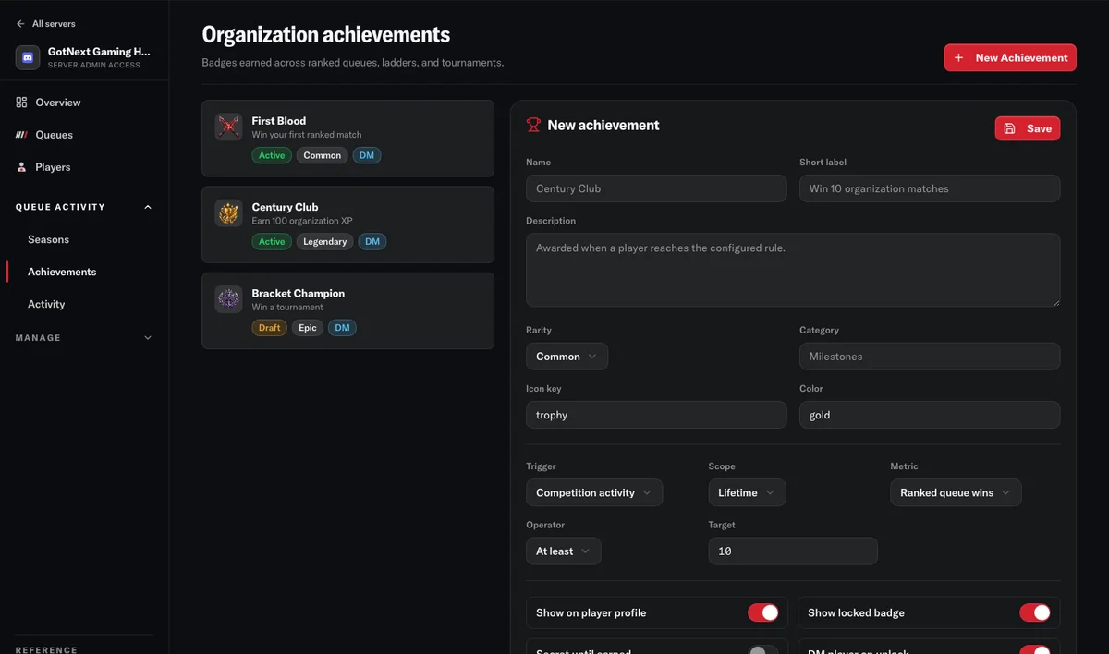Go back to All servers
This screenshot has width=1109, height=654.
click(x=46, y=24)
